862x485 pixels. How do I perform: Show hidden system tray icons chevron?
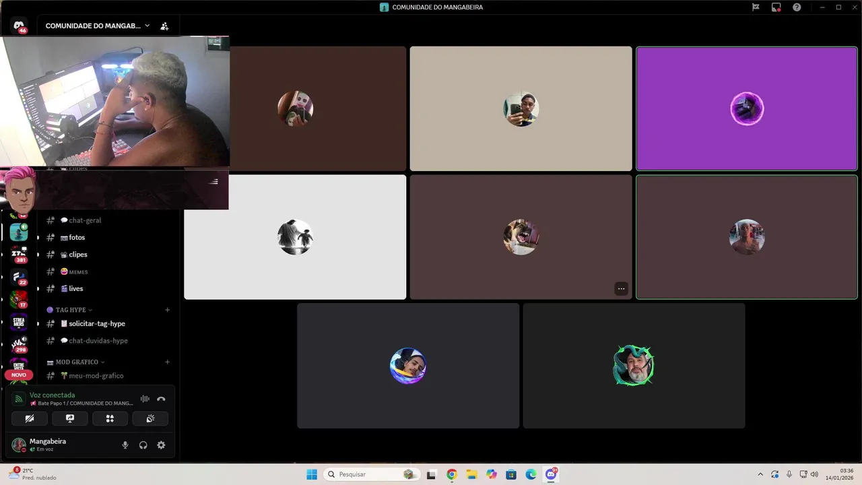(x=760, y=474)
